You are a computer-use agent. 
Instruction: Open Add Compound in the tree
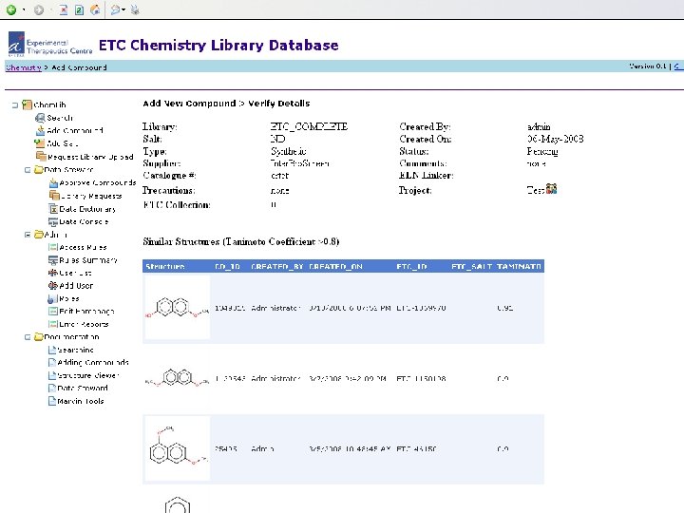(75, 130)
